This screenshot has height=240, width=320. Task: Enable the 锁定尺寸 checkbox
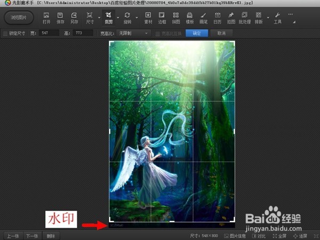tap(5, 33)
